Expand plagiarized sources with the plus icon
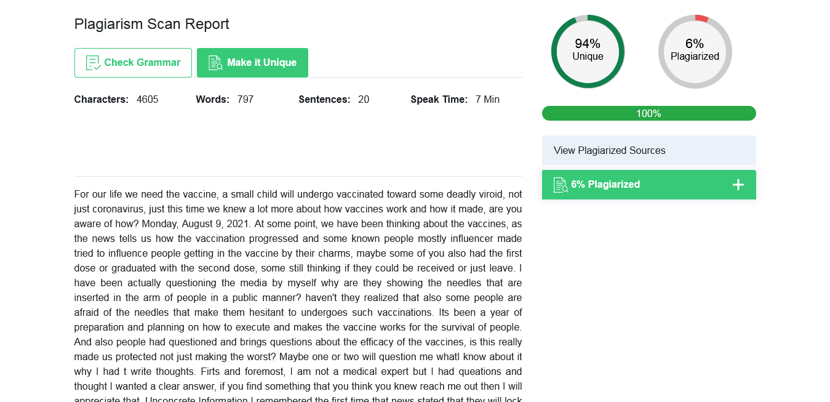 click(738, 185)
